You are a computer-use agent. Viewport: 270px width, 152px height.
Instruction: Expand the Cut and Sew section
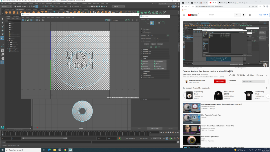click(155, 71)
